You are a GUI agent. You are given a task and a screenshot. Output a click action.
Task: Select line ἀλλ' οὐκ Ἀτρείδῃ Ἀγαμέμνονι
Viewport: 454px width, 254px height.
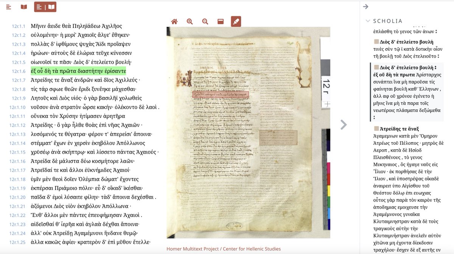click(x=84, y=233)
